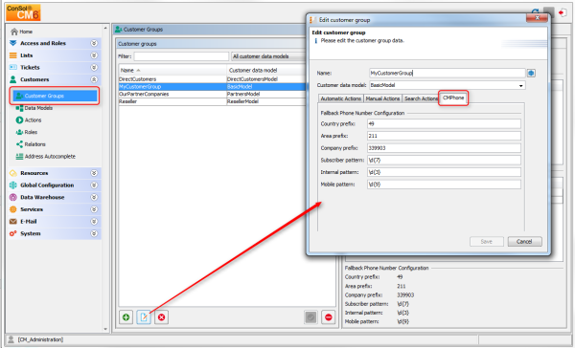Viewport: 575px width, 348px height.
Task: Click the Country prefix field
Action: [x=444, y=124]
